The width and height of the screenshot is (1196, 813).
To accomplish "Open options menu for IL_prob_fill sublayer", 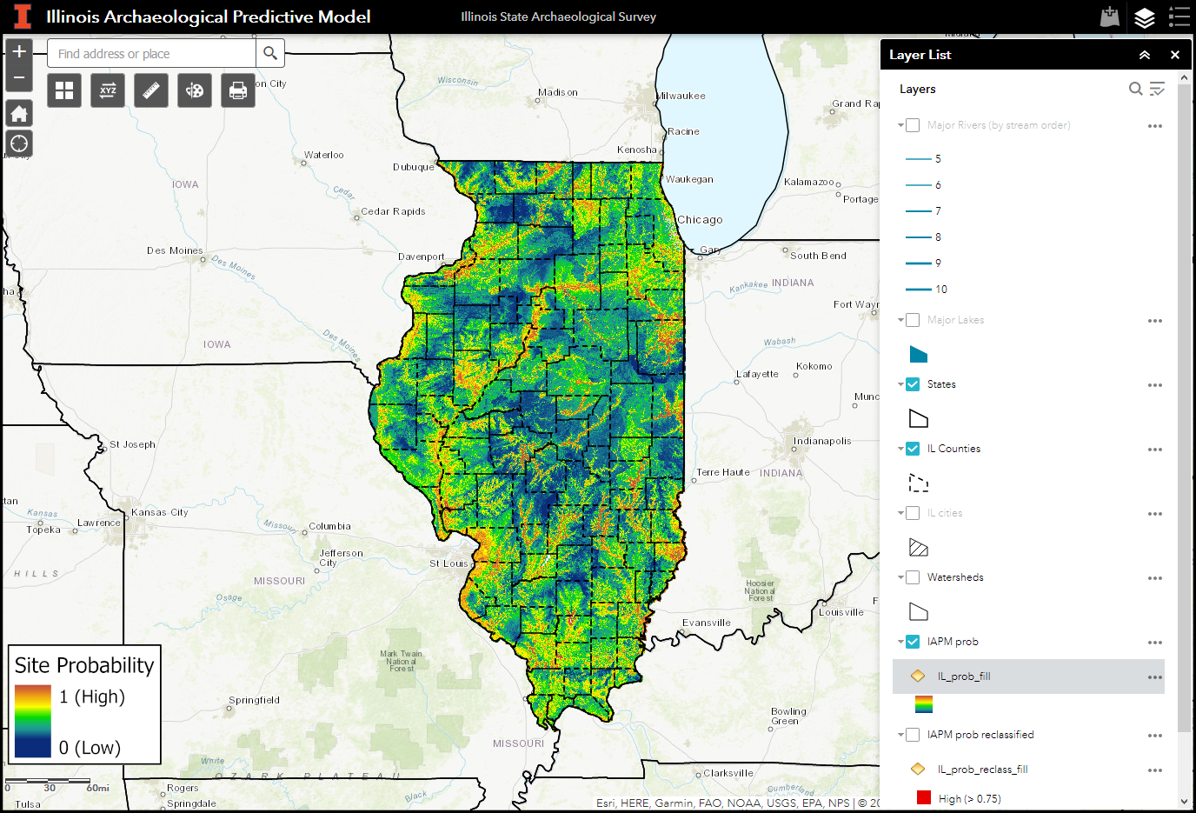I will point(1154,677).
